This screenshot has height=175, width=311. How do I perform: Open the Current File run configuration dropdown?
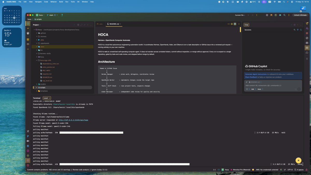[240, 15]
